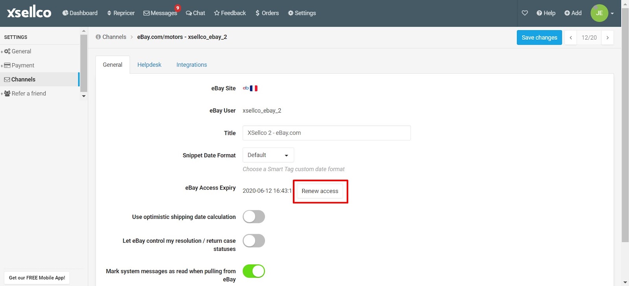Open the Snippet Date Format dropdown

[268, 155]
